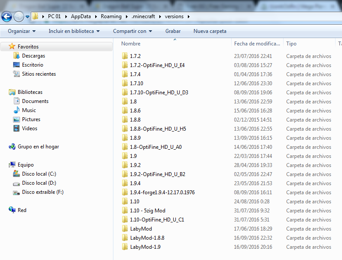Select the LabyMod-1.9 folder
The image size is (342, 260).
(145, 247)
